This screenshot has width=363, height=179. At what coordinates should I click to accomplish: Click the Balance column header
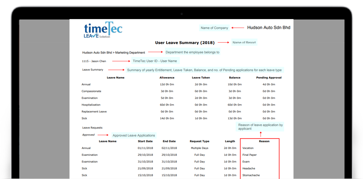(235, 77)
